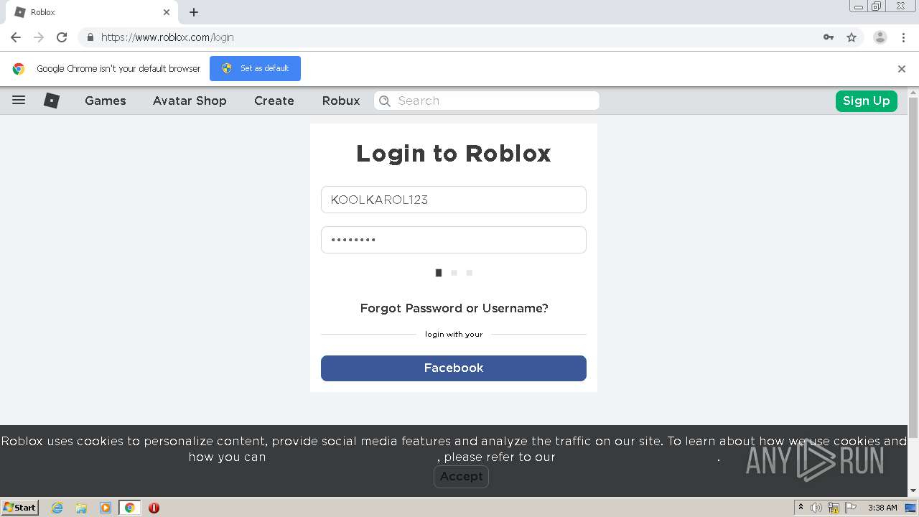Dismiss the default browser infobar
The width and height of the screenshot is (919, 517).
902,69
